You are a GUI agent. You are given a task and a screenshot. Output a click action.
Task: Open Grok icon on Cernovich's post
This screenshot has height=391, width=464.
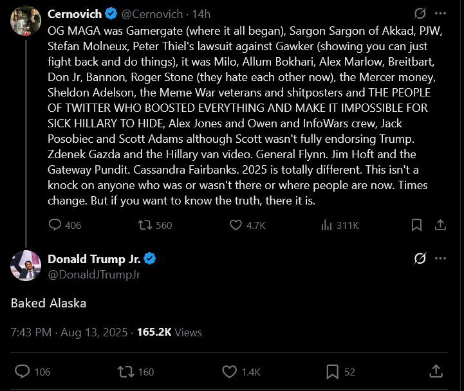[x=420, y=13]
